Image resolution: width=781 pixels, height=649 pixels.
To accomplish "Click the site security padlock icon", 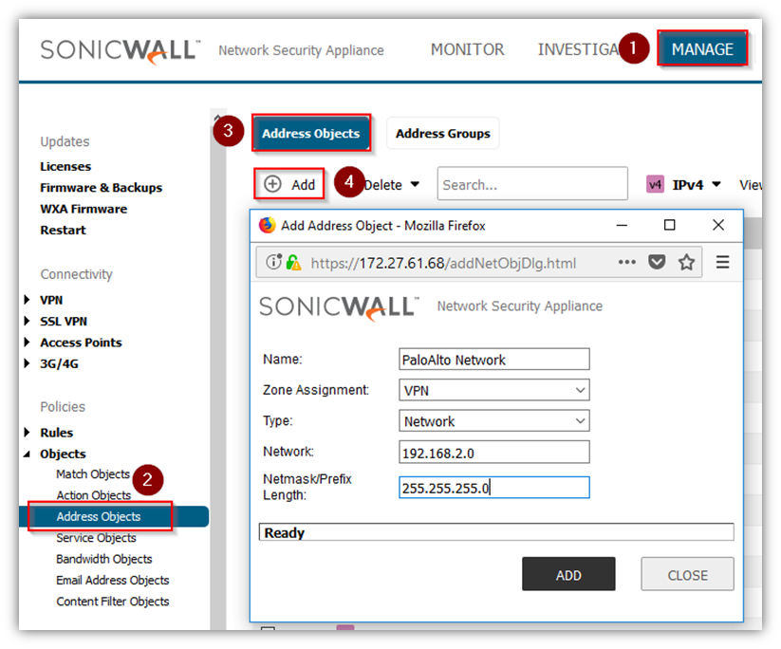I will [x=293, y=263].
